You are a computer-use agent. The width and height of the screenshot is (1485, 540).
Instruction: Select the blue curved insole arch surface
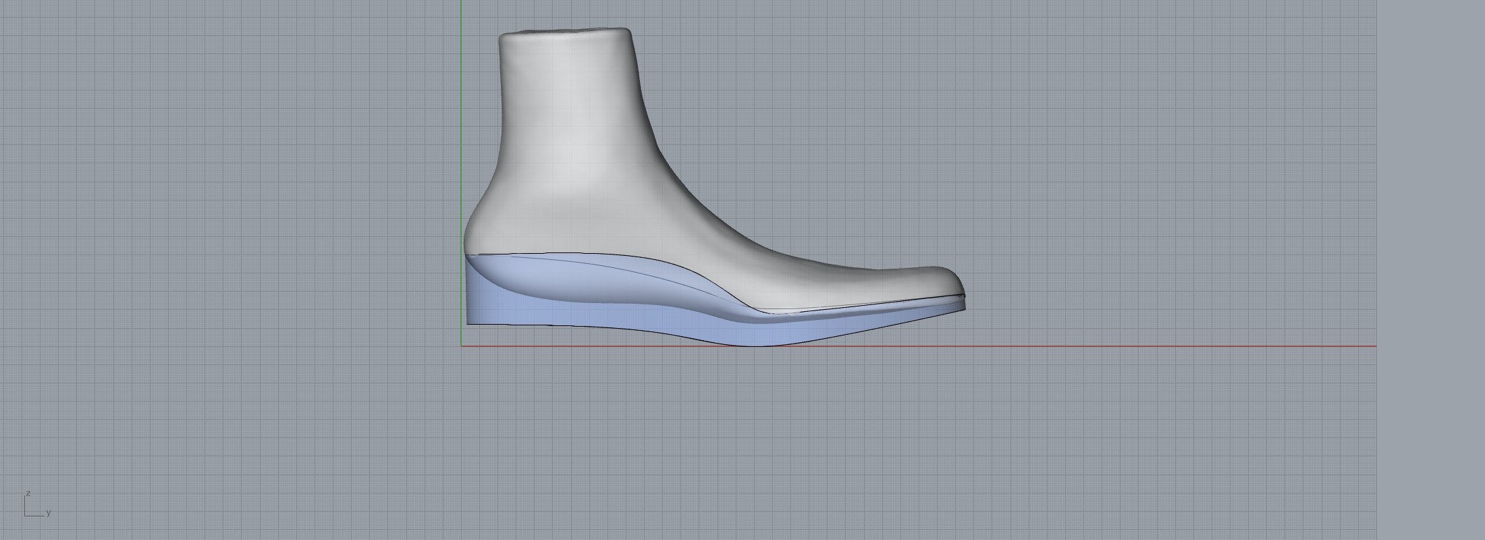tap(607, 277)
